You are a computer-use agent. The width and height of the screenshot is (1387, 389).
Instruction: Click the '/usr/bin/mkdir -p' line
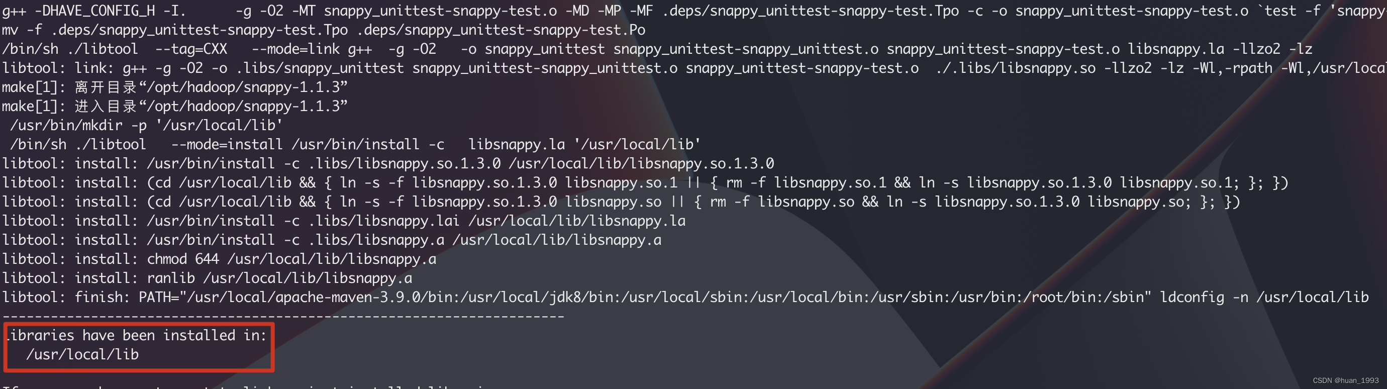tap(146, 126)
